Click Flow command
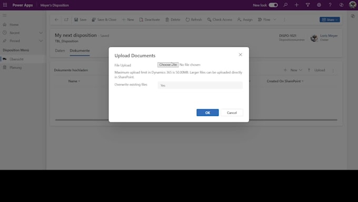 tap(264, 20)
